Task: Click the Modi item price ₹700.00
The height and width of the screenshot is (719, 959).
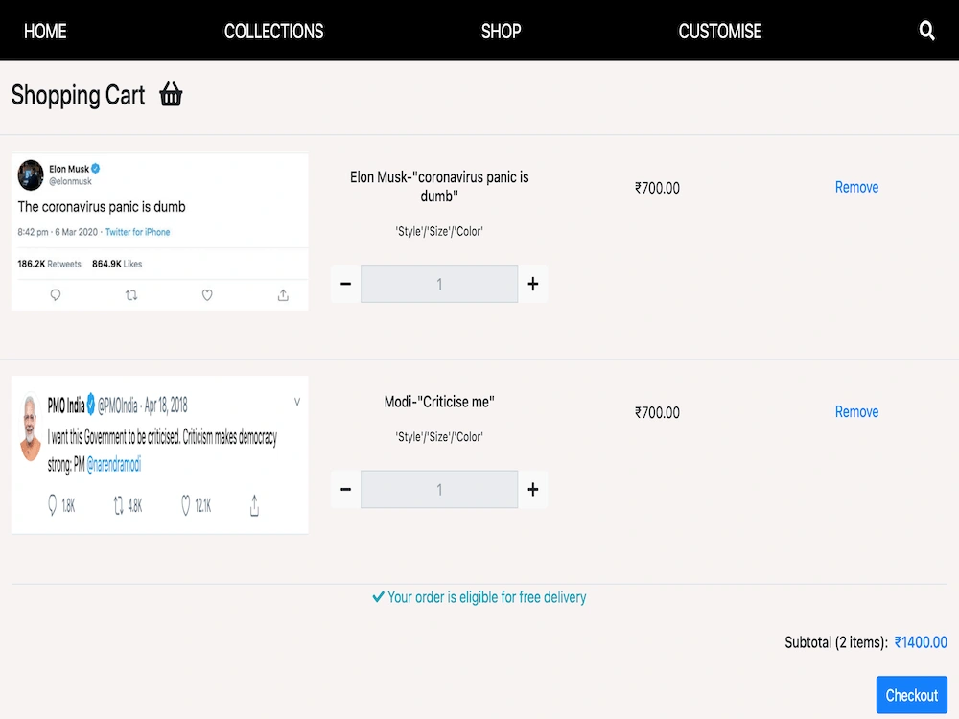Action: tap(657, 412)
